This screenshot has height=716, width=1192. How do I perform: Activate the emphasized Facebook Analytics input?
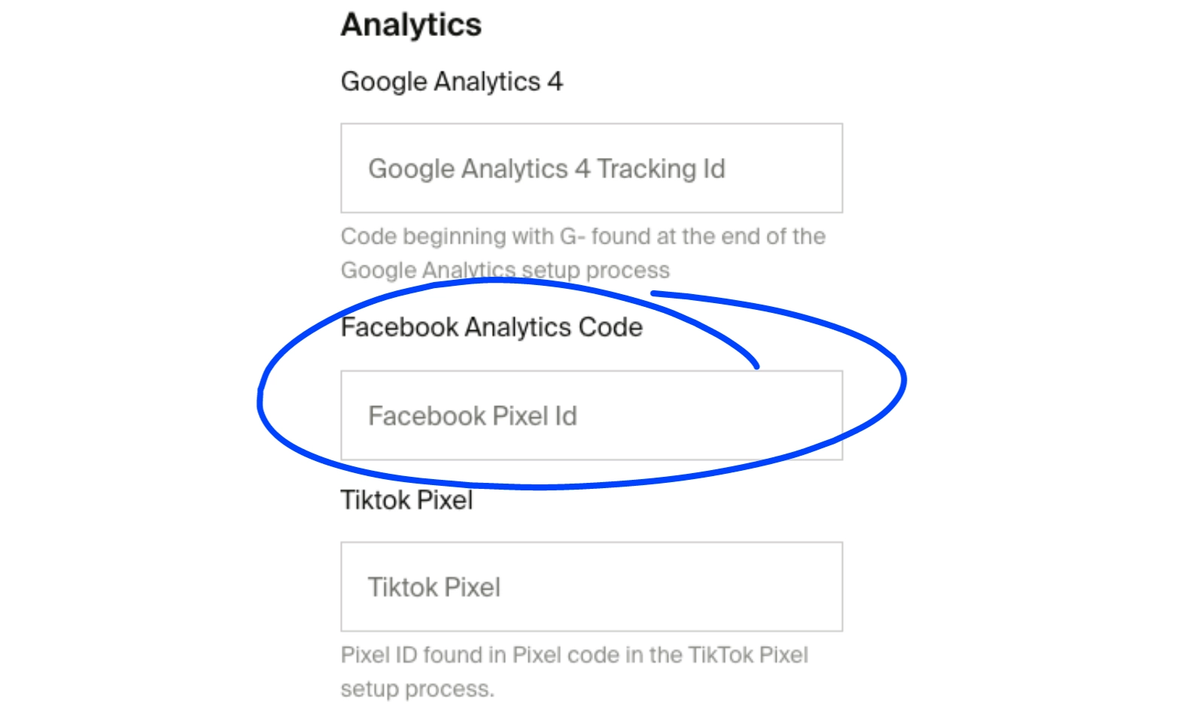pyautogui.click(x=591, y=415)
